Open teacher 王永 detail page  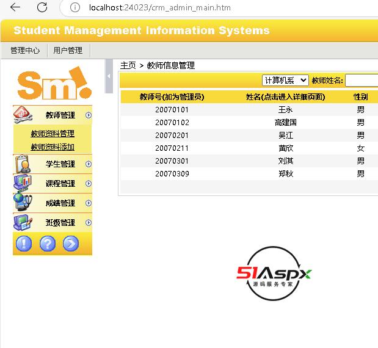point(285,110)
